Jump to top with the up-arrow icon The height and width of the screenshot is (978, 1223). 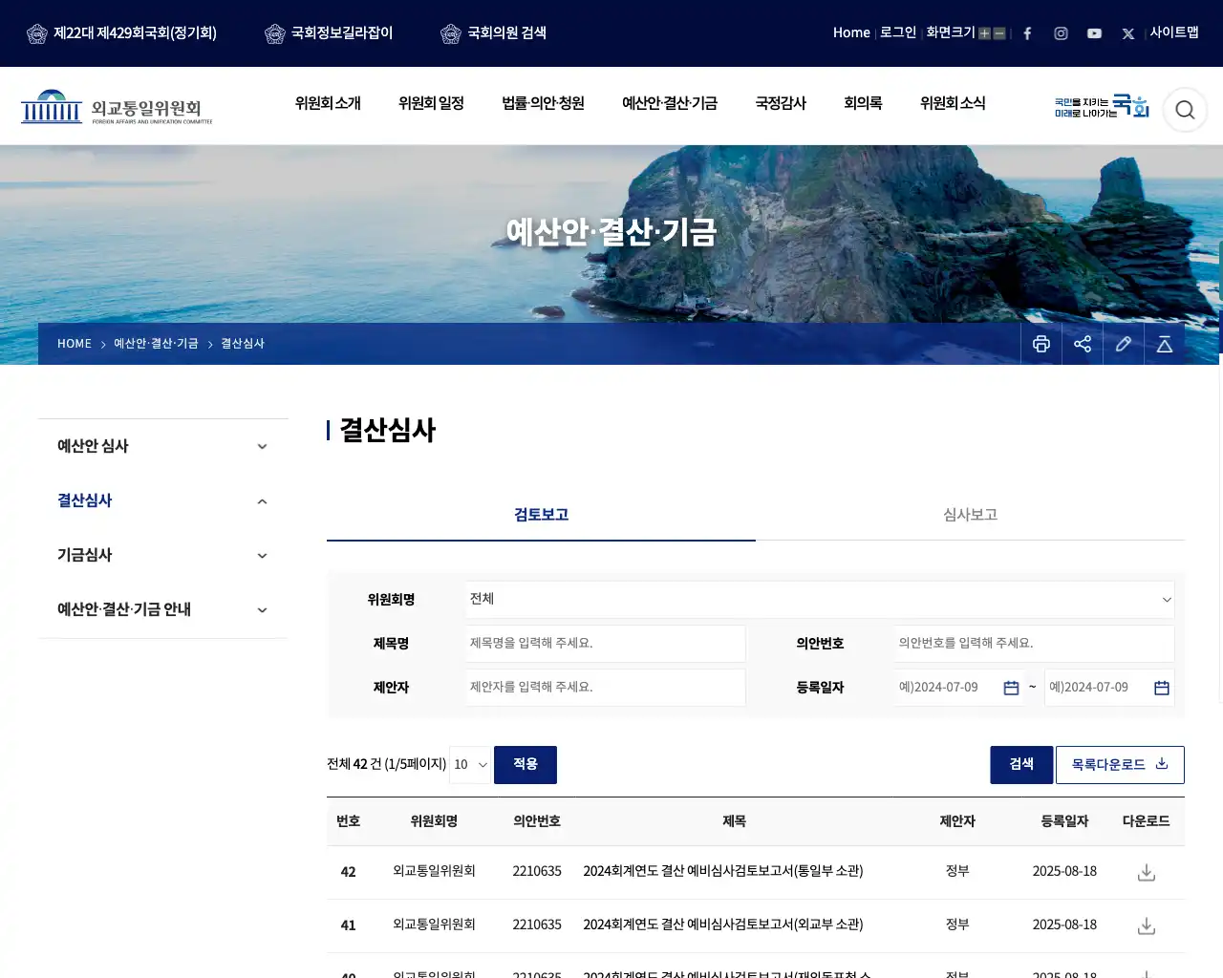click(1165, 344)
